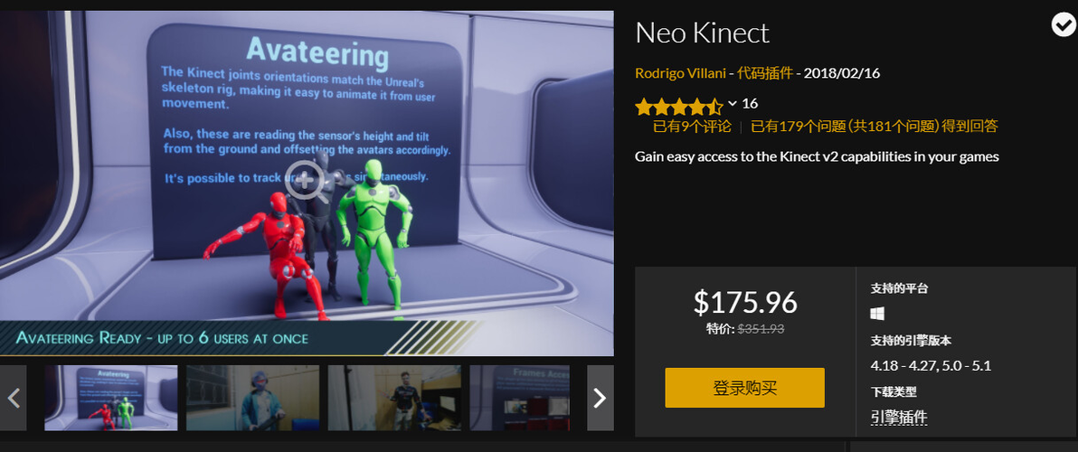
Task: Click the Windows platform icon
Action: (877, 314)
